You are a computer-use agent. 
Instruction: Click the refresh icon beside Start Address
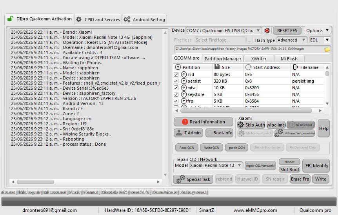click(x=248, y=67)
